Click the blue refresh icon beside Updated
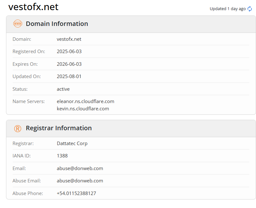This screenshot has height=208, width=256. coord(250,9)
